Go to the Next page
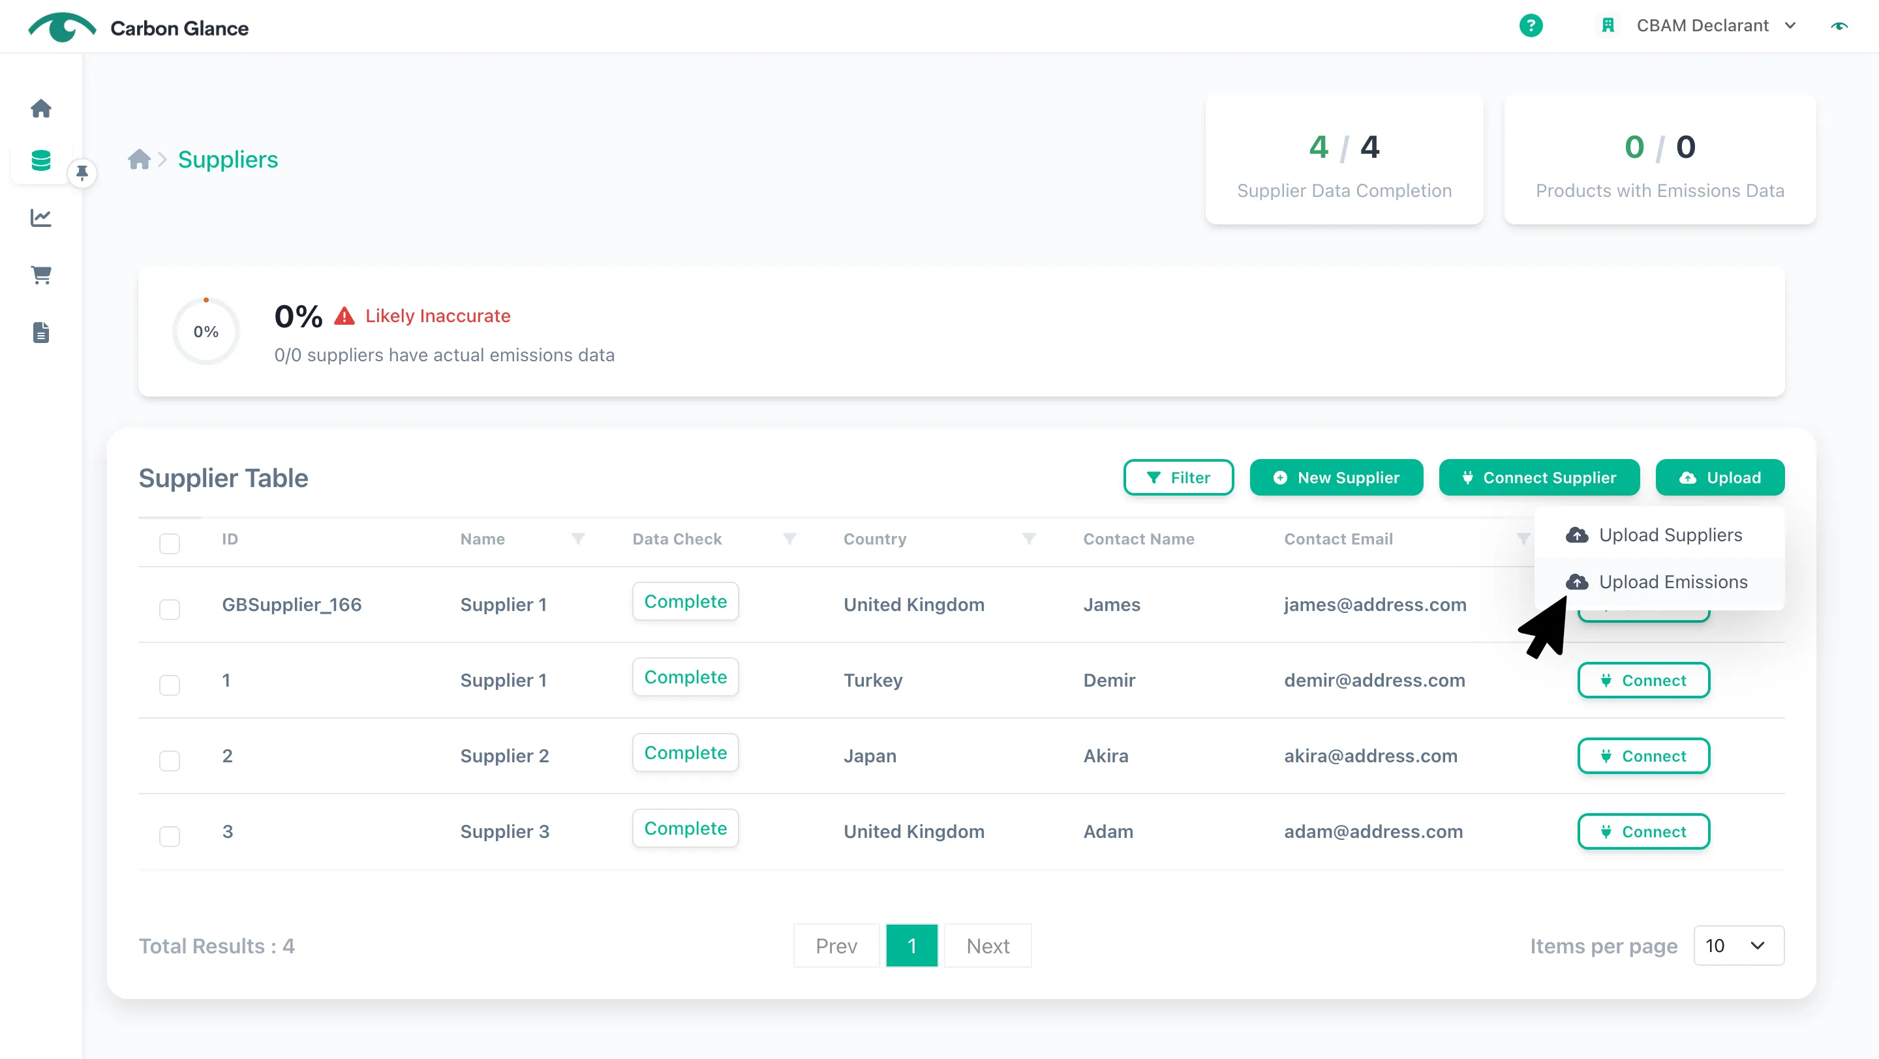Image resolution: width=1879 pixels, height=1059 pixels. pyautogui.click(x=988, y=946)
